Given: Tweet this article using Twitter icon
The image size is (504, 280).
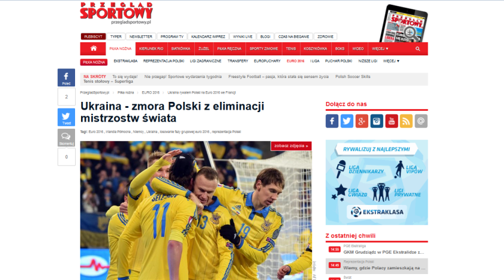Looking at the screenshot, I should [x=66, y=117].
